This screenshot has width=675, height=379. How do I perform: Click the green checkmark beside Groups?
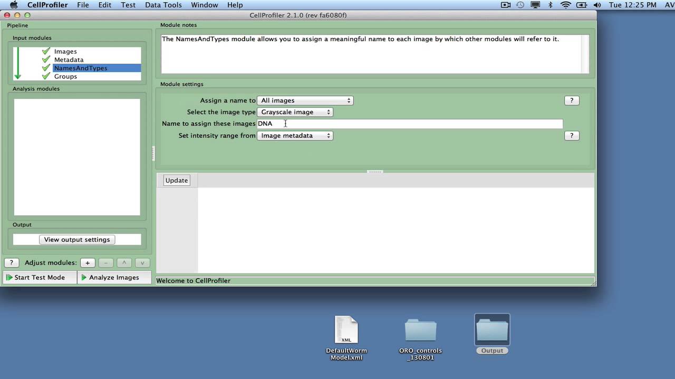pos(46,76)
